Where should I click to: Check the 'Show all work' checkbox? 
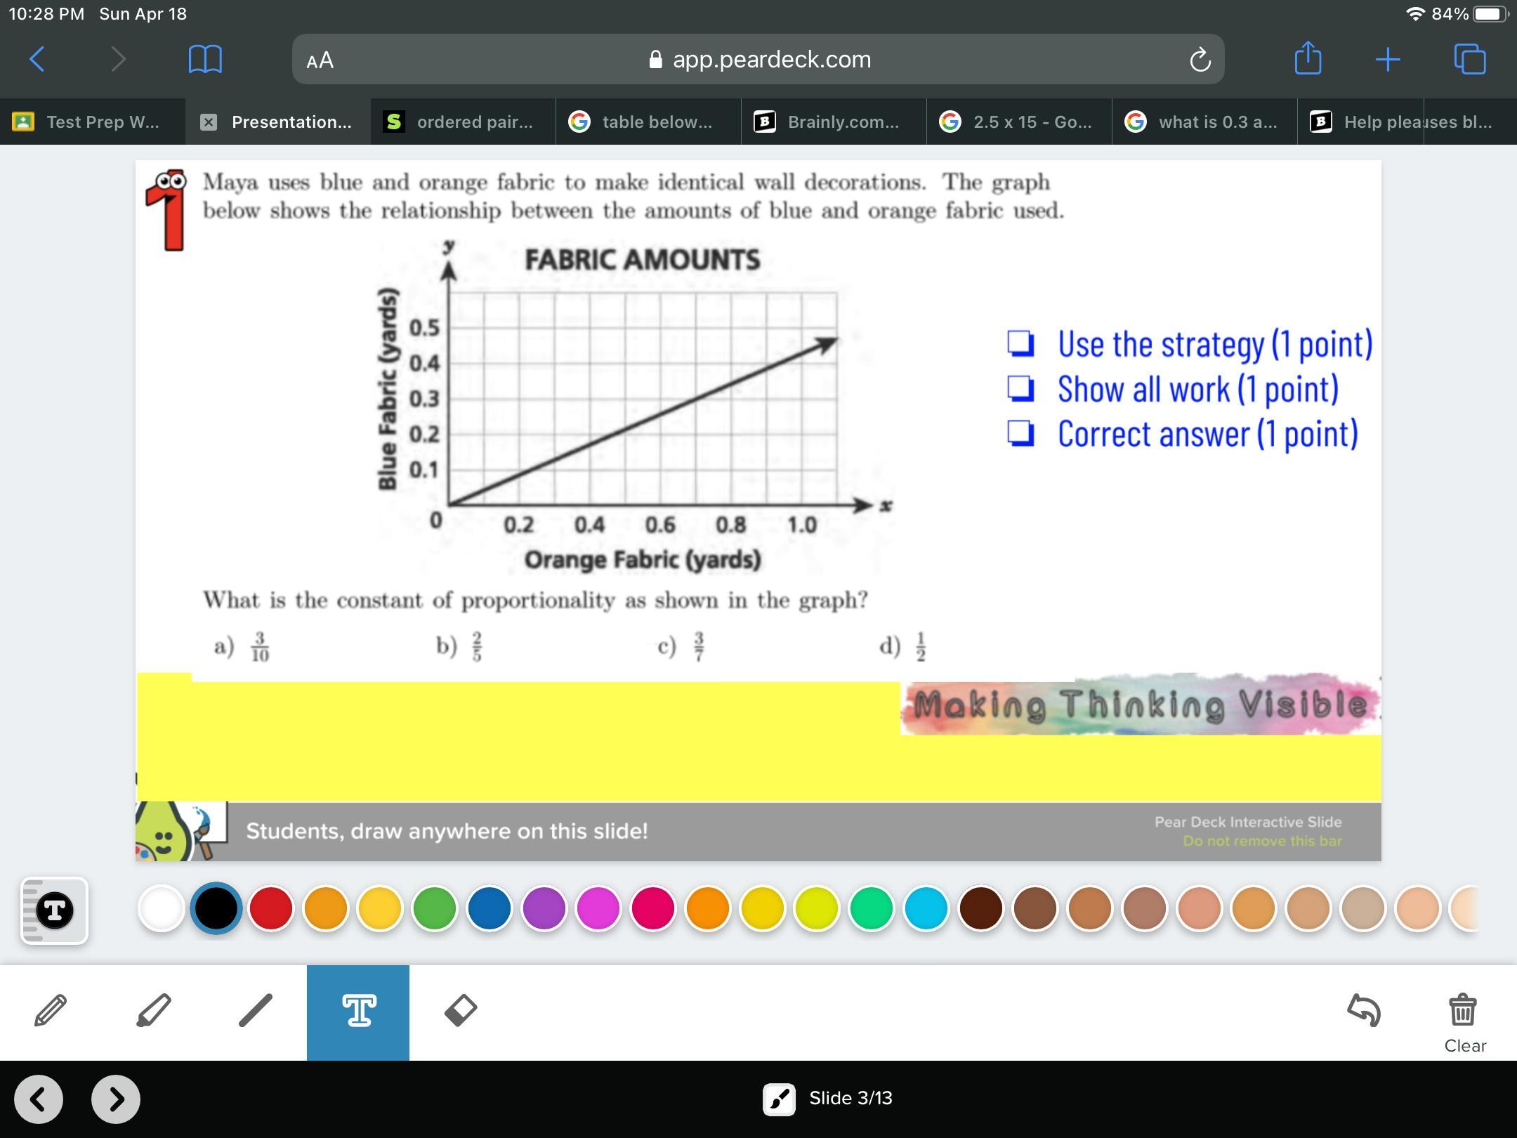point(1020,388)
